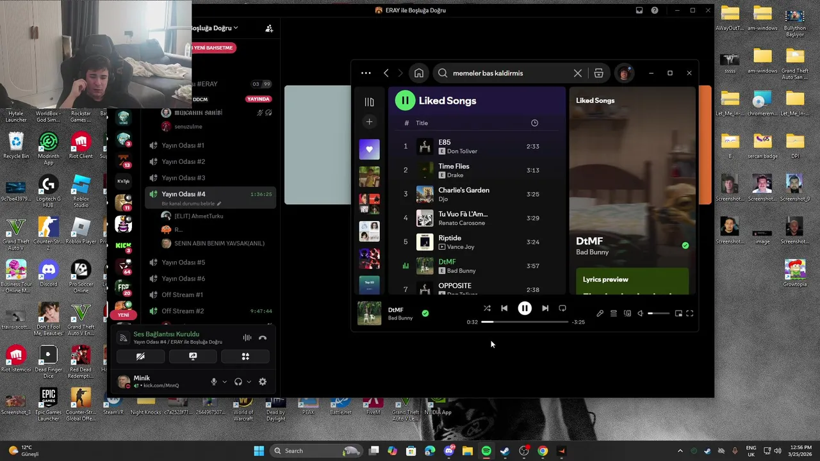
Task: Open Spotify profile avatar menu
Action: click(625, 73)
